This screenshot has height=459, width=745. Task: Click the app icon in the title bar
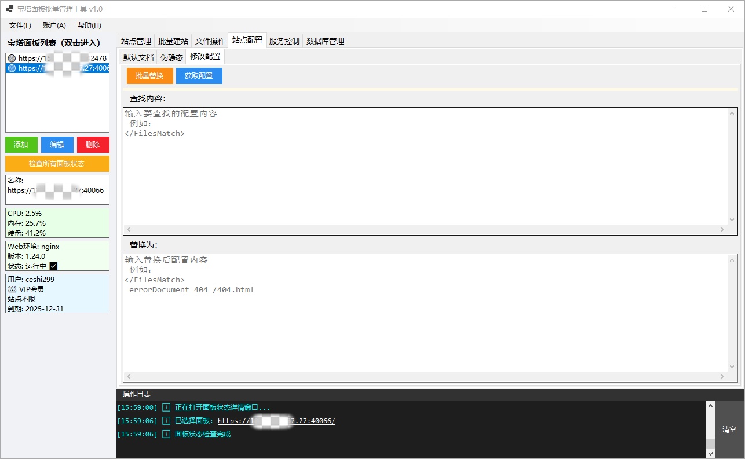click(9, 9)
